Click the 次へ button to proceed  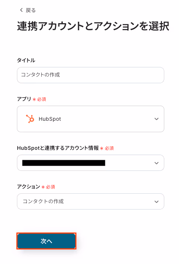click(x=46, y=241)
